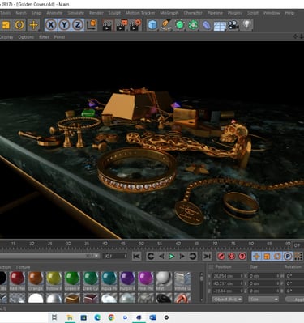Select the spline Pen tool icon

click(166, 25)
